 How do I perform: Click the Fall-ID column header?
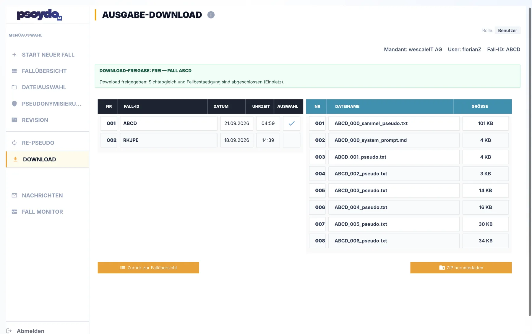[163, 106]
